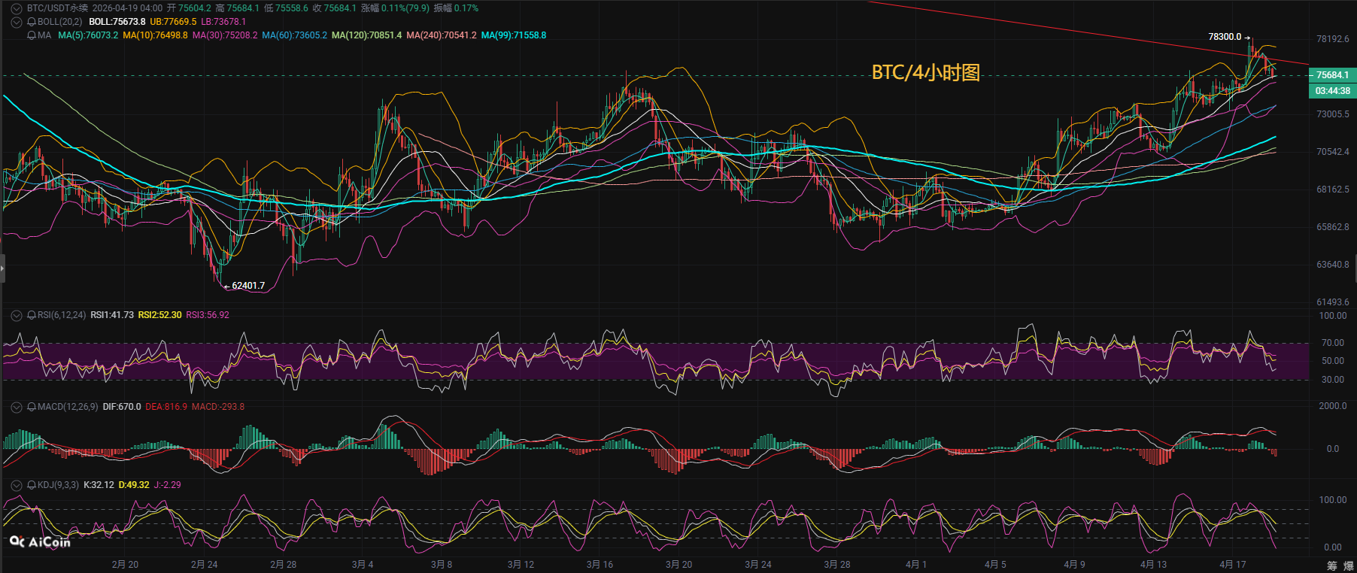Click the AiCoin logo watermark
This screenshot has width=1357, height=573.
[41, 541]
